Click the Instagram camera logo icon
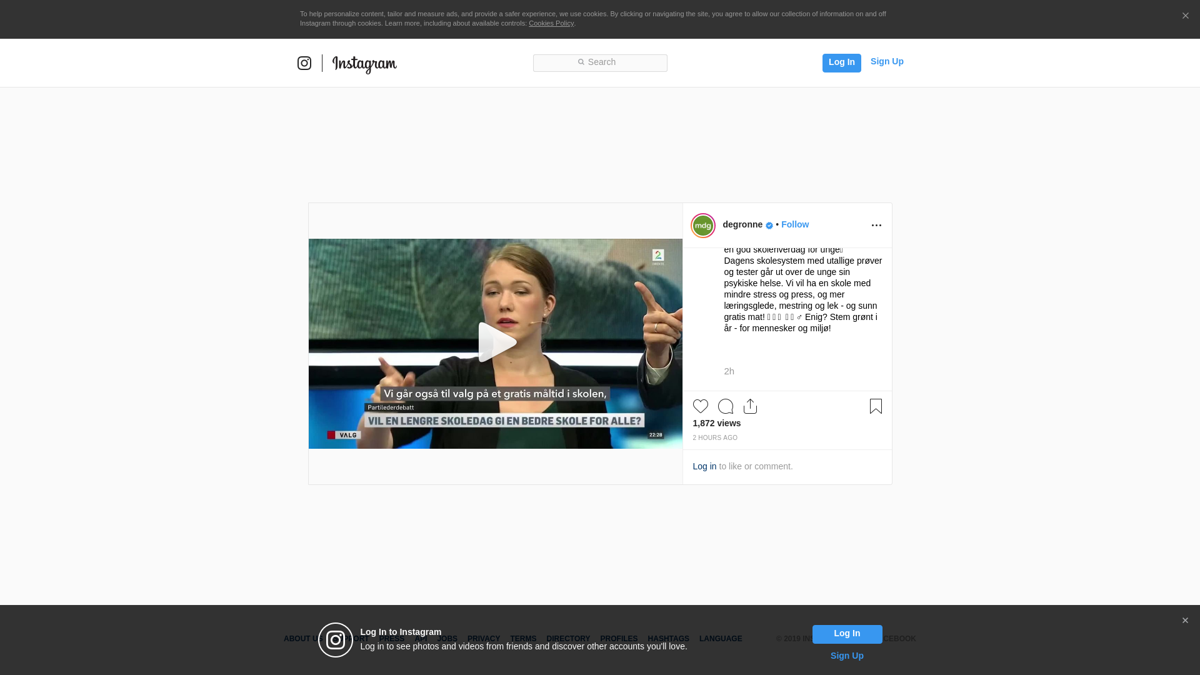 [x=304, y=63]
